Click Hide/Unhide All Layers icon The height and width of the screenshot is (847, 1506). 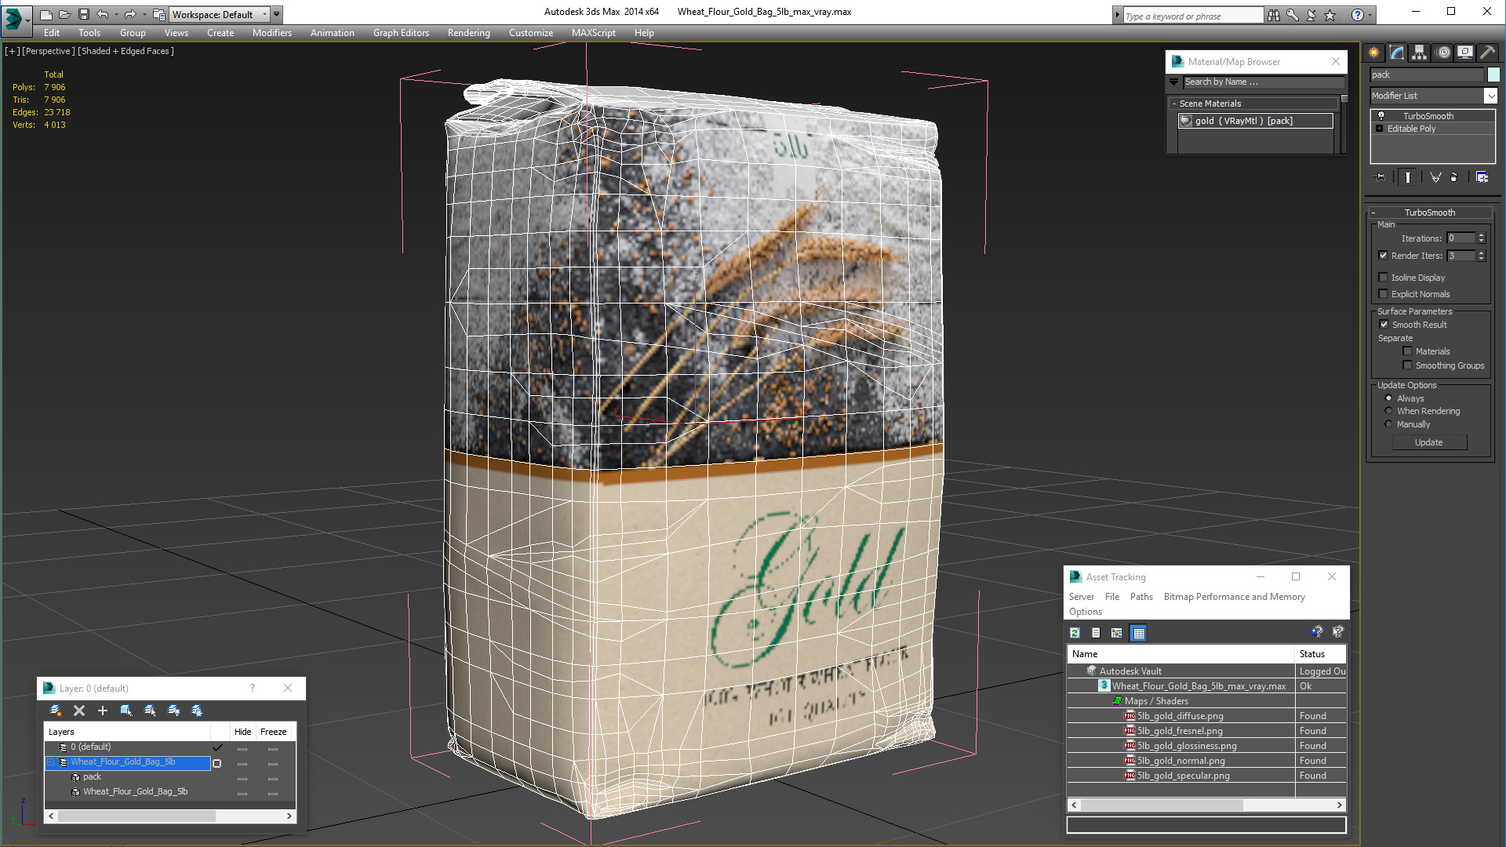tap(173, 711)
